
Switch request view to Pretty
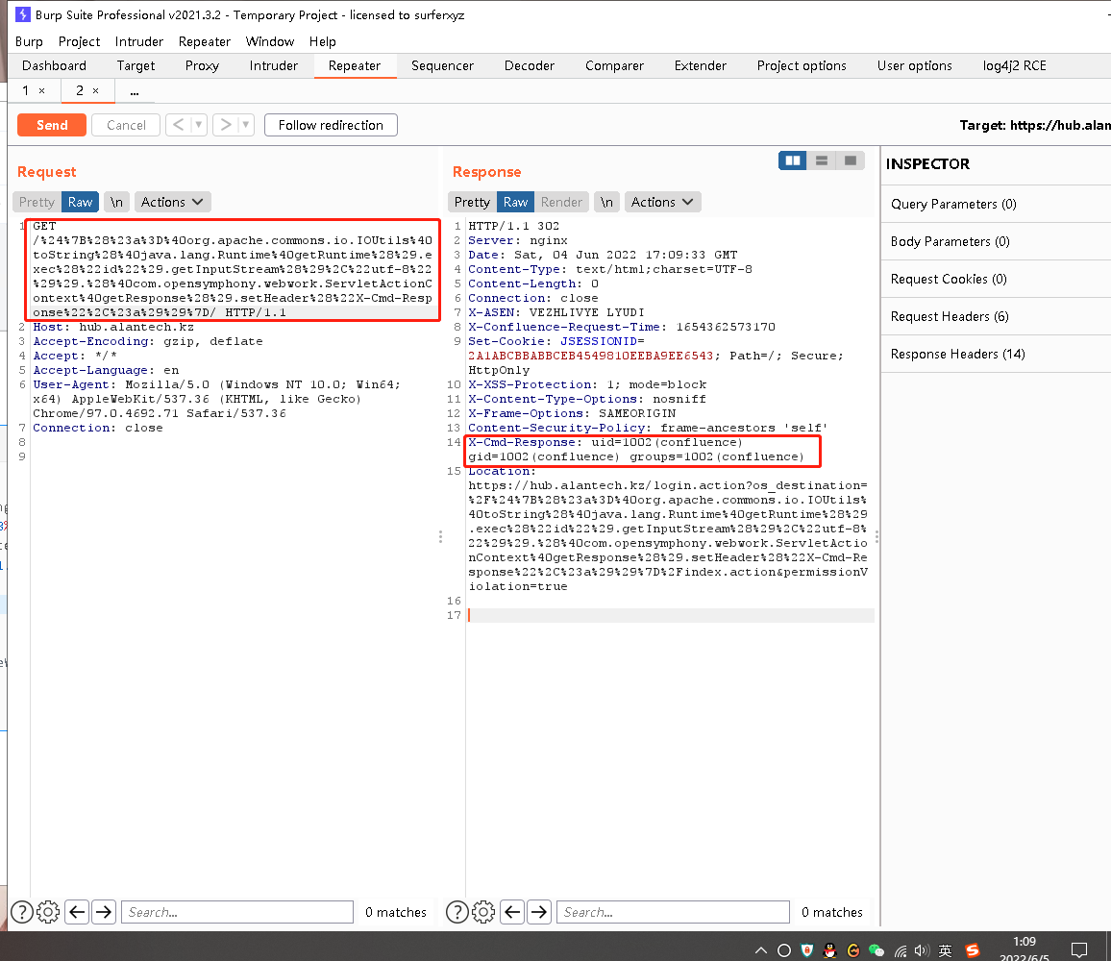(x=37, y=202)
